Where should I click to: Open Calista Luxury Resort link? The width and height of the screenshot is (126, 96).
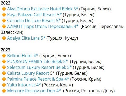(28, 73)
